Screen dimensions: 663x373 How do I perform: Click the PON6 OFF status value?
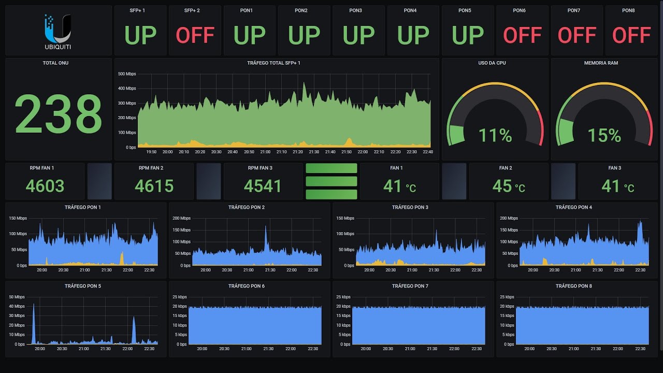(522, 35)
